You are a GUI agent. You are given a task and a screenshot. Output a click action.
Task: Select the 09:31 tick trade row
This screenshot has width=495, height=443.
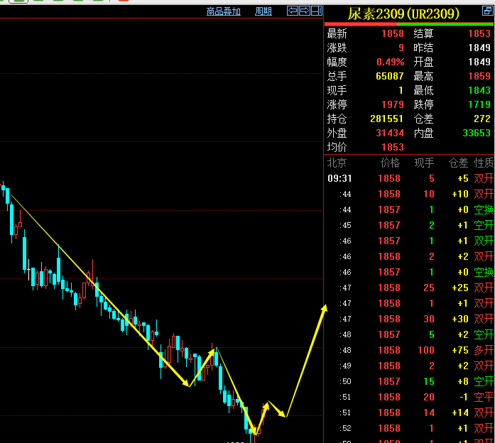[x=409, y=179]
